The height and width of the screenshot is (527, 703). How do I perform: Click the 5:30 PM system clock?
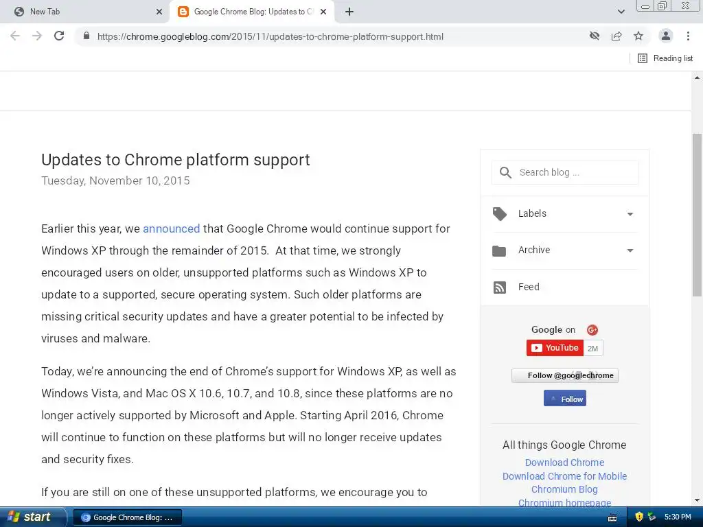pos(678,517)
